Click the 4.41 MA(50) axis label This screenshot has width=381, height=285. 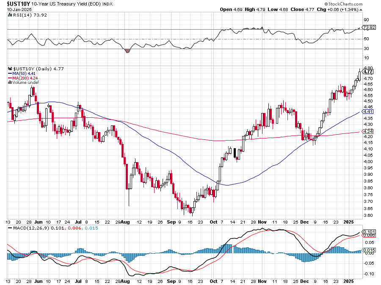point(367,111)
